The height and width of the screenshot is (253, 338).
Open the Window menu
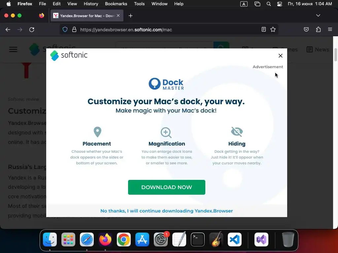159,4
